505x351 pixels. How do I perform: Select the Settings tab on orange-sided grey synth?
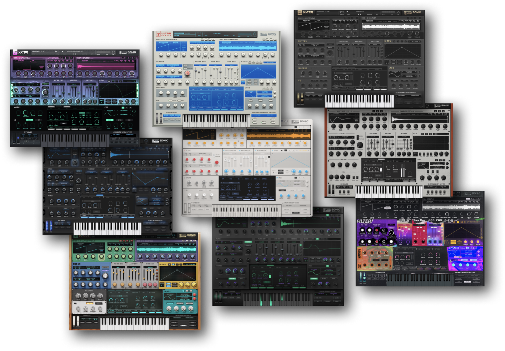pos(406,161)
